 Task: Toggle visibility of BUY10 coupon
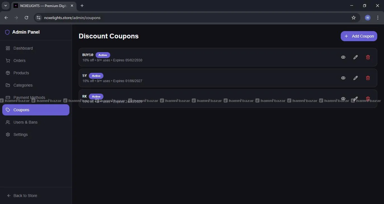[343, 57]
